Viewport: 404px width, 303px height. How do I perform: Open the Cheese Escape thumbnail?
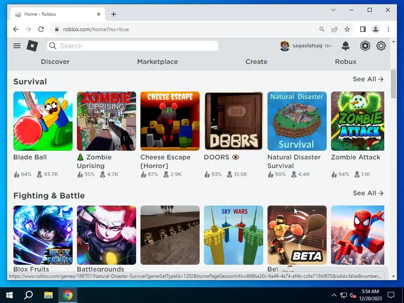(170, 121)
